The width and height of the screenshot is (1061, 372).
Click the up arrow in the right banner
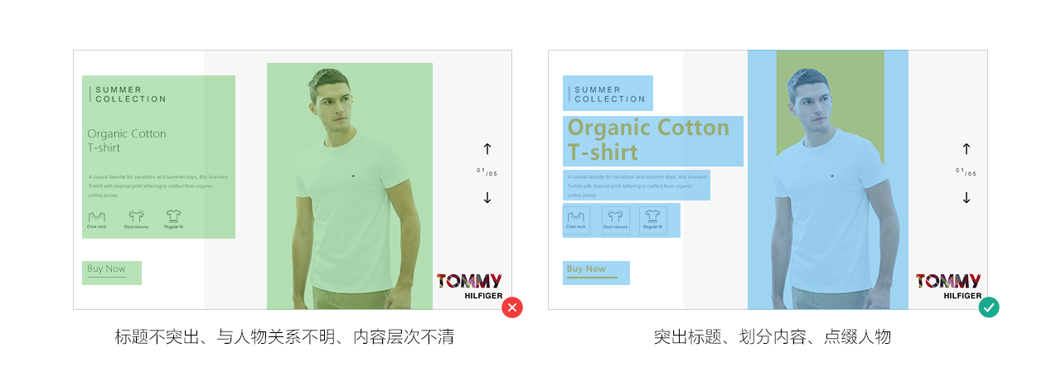[x=967, y=149]
